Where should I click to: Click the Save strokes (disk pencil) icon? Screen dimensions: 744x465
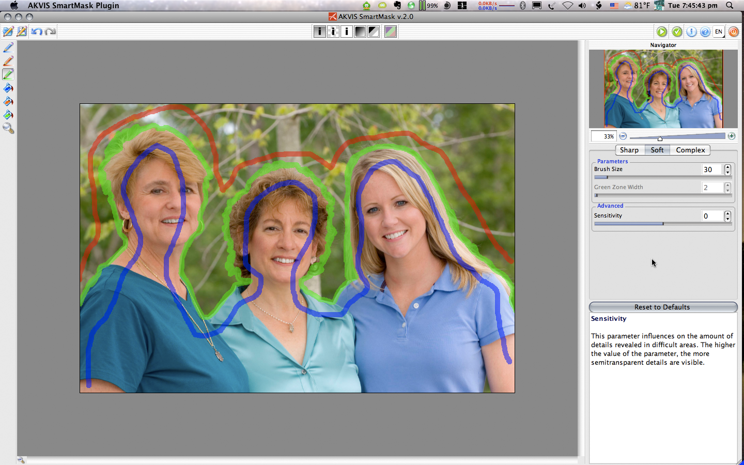click(22, 32)
